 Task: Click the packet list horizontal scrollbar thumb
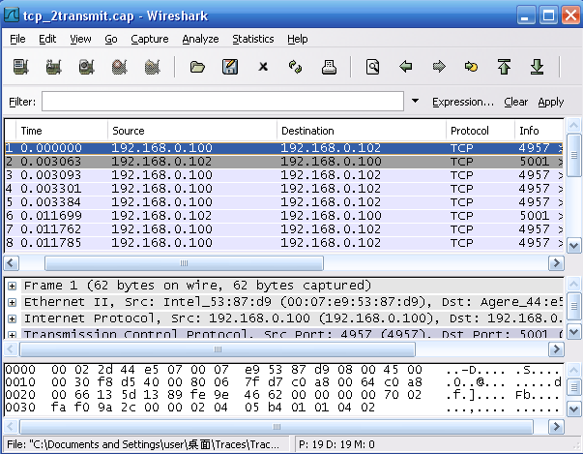184,263
